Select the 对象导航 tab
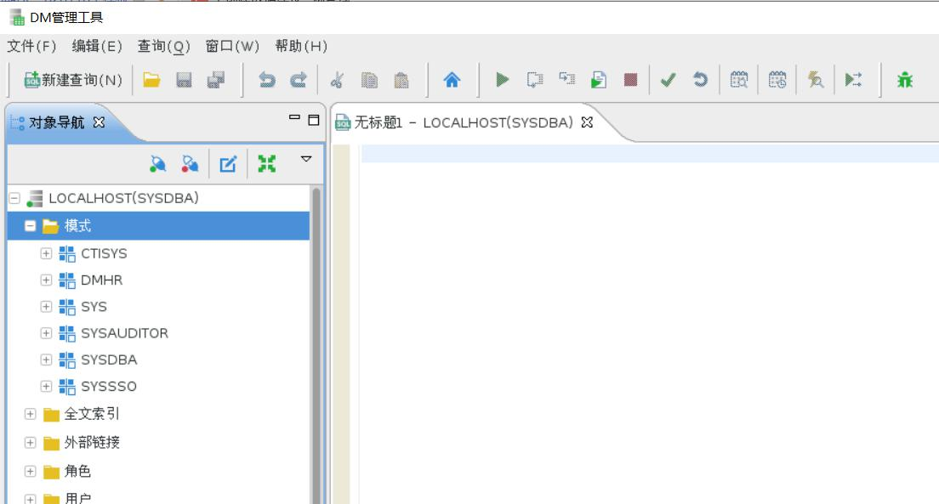 coord(57,122)
